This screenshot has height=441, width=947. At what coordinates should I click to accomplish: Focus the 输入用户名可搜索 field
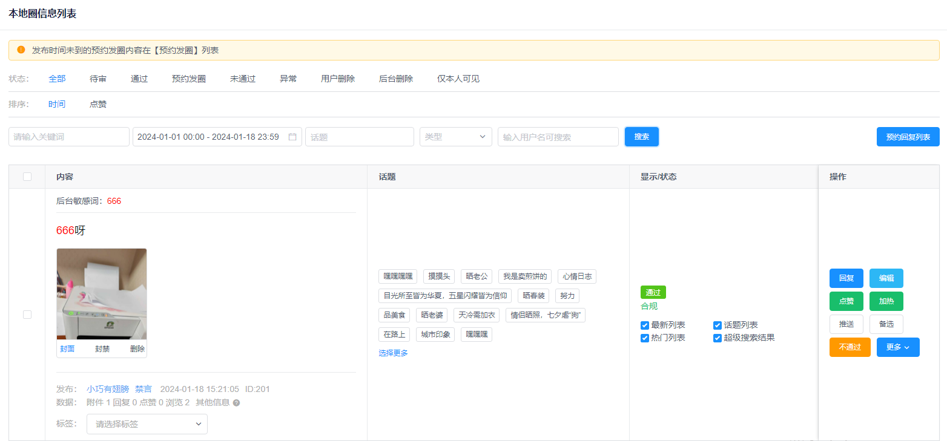pos(558,137)
